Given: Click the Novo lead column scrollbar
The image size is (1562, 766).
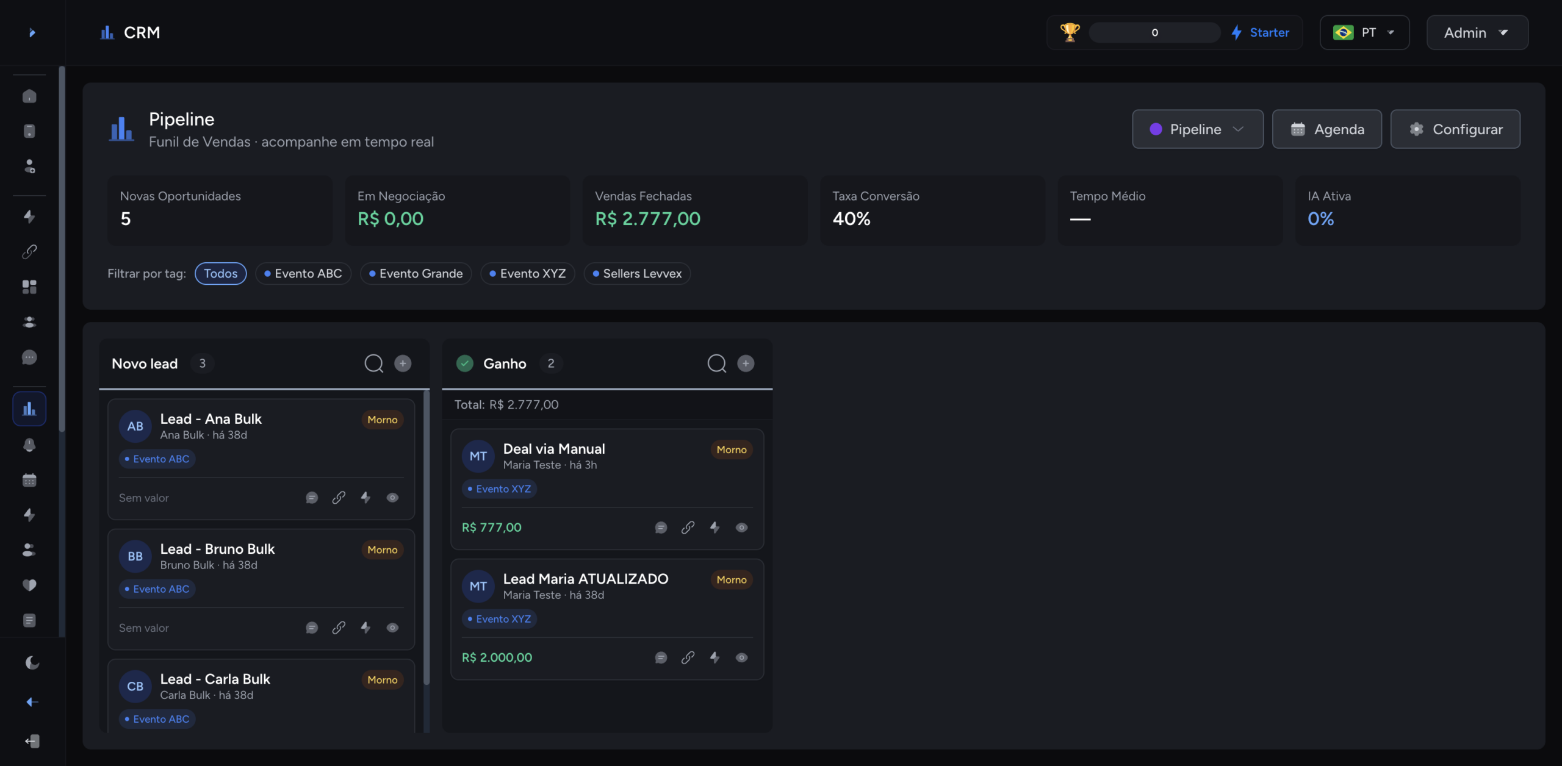Looking at the screenshot, I should click(426, 537).
